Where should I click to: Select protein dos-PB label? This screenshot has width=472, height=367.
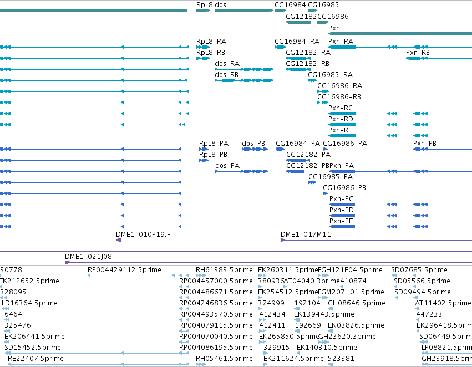[x=253, y=144]
